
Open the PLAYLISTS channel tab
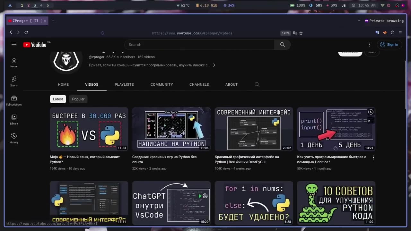click(x=124, y=84)
